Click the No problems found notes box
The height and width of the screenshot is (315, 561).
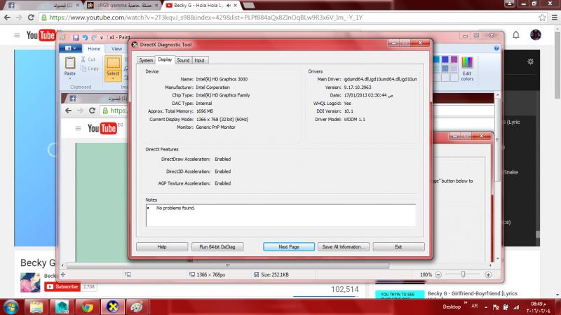281,216
